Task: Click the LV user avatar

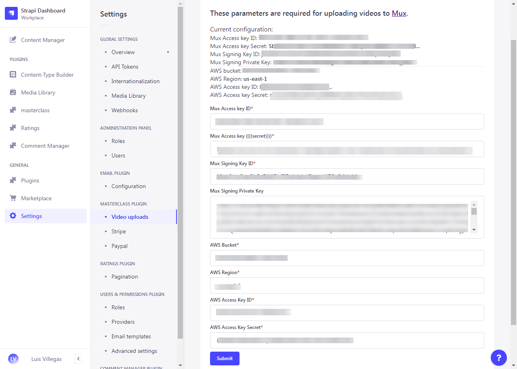Action: [x=13, y=359]
